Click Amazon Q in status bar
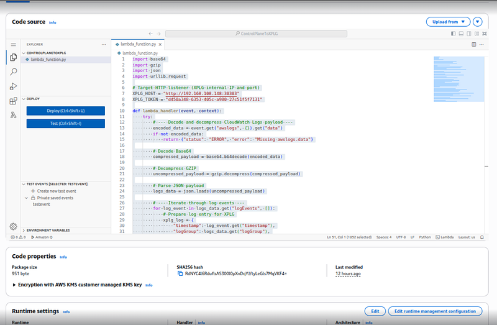This screenshot has width=497, height=325. tap(42, 237)
